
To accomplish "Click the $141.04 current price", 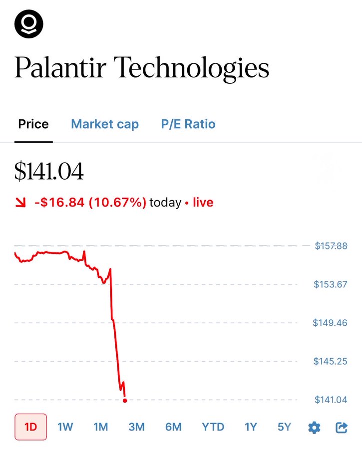I will tap(49, 173).
